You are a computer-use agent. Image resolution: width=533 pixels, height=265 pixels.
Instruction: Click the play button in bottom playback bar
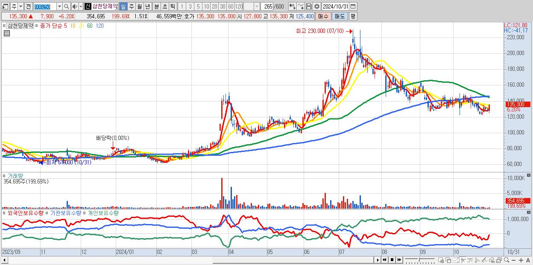click(378, 260)
